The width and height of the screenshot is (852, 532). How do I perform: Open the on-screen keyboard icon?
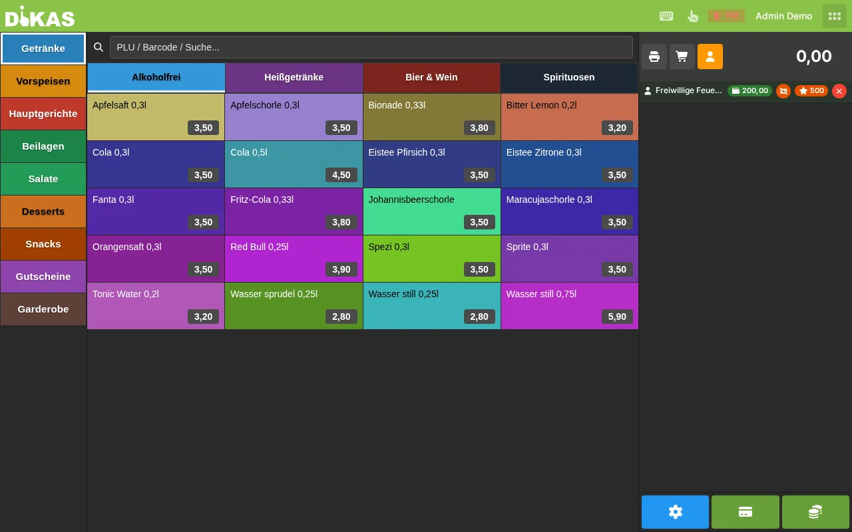click(x=666, y=16)
